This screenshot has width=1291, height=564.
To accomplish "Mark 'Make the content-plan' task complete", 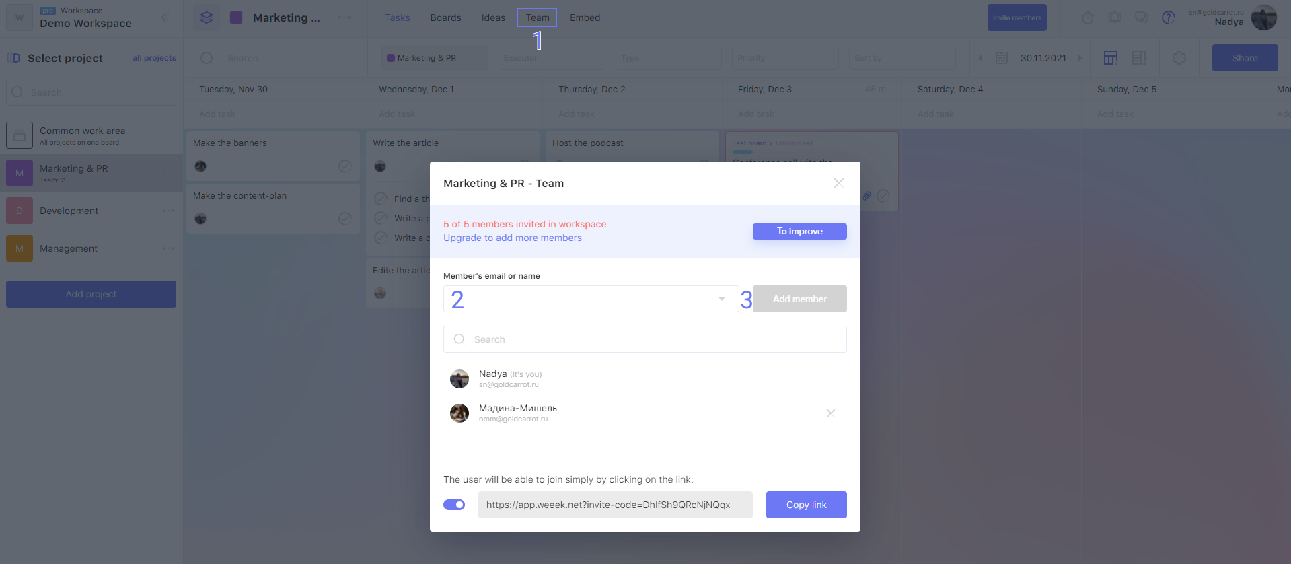I will pyautogui.click(x=345, y=219).
